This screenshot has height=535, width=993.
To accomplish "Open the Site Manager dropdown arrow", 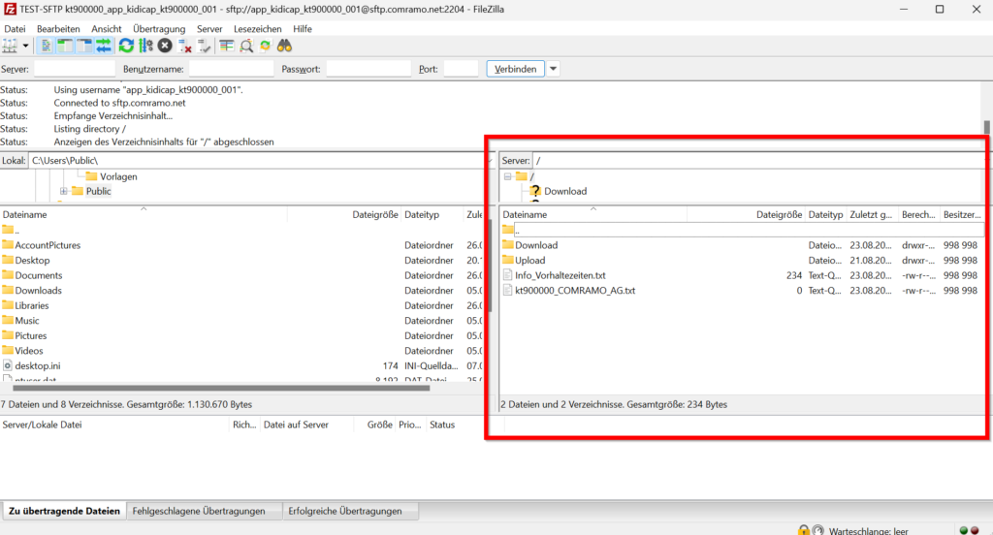I will point(25,46).
